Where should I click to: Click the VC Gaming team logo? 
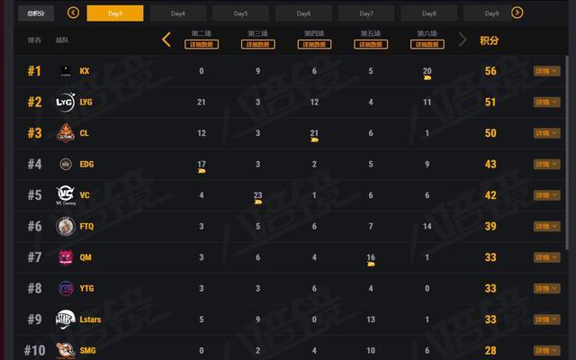click(x=66, y=195)
